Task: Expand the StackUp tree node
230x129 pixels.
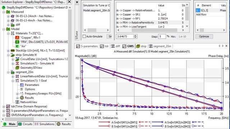Action: click(8, 51)
